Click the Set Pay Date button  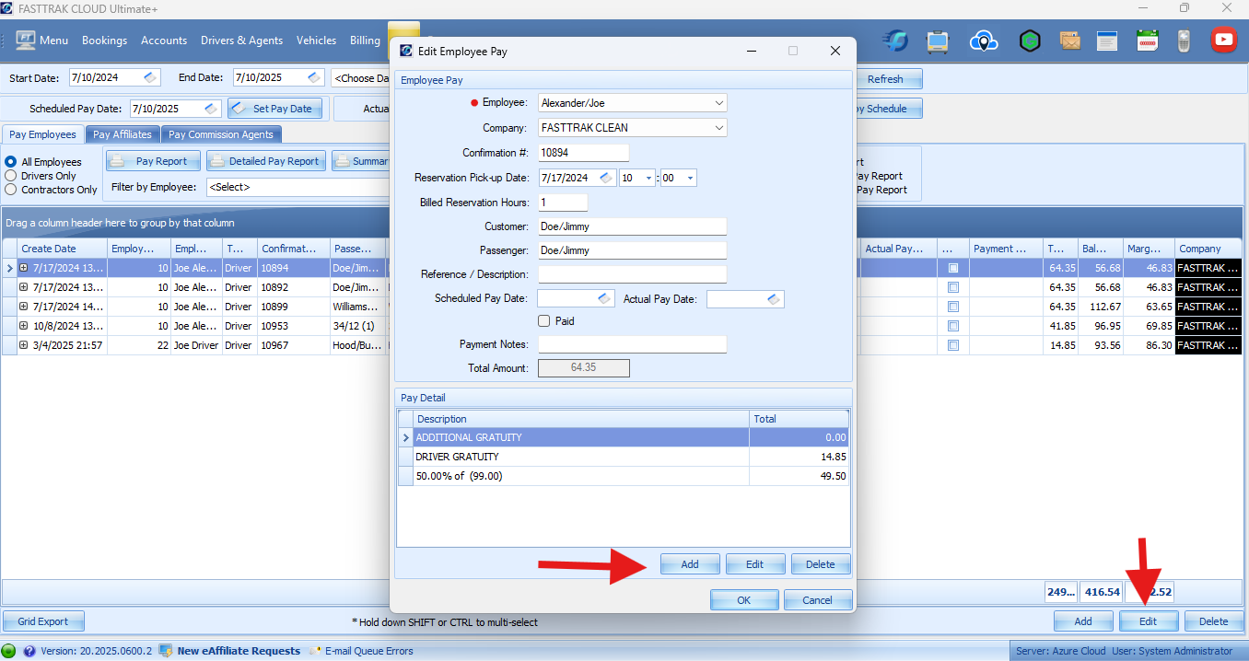pos(274,109)
